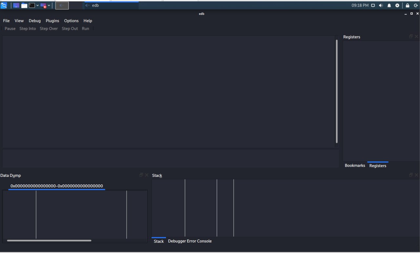Click the Step Out toolbar button

70,29
